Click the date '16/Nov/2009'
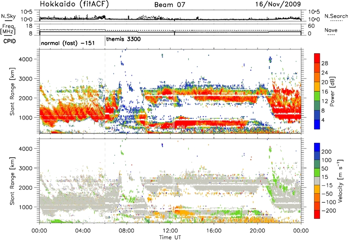Image resolution: width=348 pixels, height=240 pixels. click(278, 4)
